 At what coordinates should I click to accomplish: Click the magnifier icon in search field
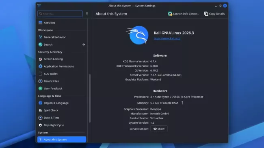tap(41, 14)
